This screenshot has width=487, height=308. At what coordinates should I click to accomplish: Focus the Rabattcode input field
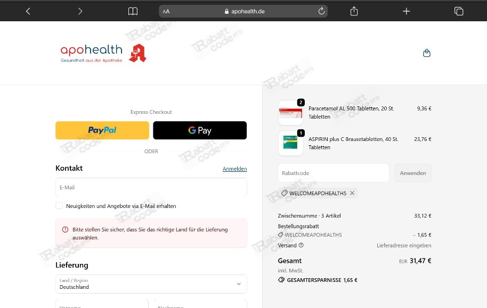point(333,173)
